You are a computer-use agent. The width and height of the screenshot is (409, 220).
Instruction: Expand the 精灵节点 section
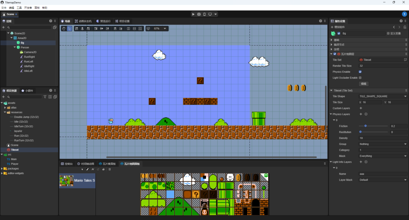331,45
